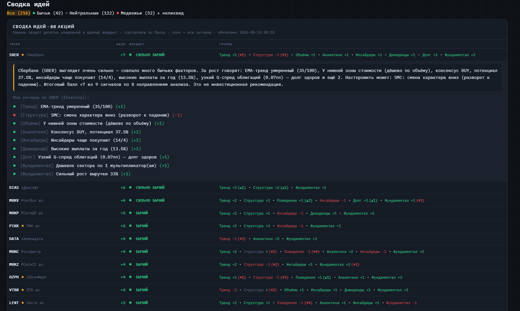Image resolution: width=520 pixels, height=311 pixels.
Task: Click the 'обновлено 2026-08-14 00:35' timestamp
Action: pos(246,32)
